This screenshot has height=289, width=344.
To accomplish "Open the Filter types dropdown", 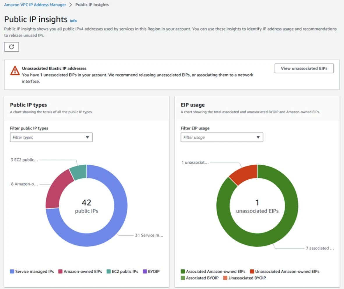I will [51, 137].
